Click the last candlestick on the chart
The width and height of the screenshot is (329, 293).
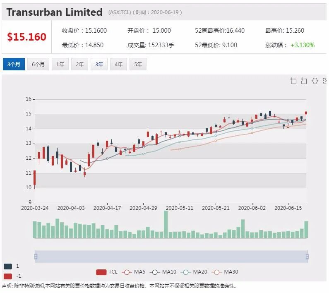(x=306, y=113)
